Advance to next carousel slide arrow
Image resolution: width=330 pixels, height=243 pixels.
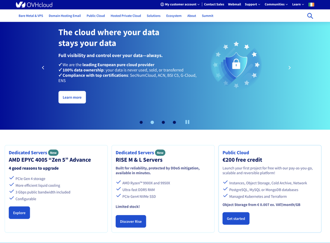[289, 68]
